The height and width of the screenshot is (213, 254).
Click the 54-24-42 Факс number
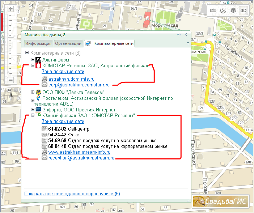pyautogui.click(x=57, y=135)
